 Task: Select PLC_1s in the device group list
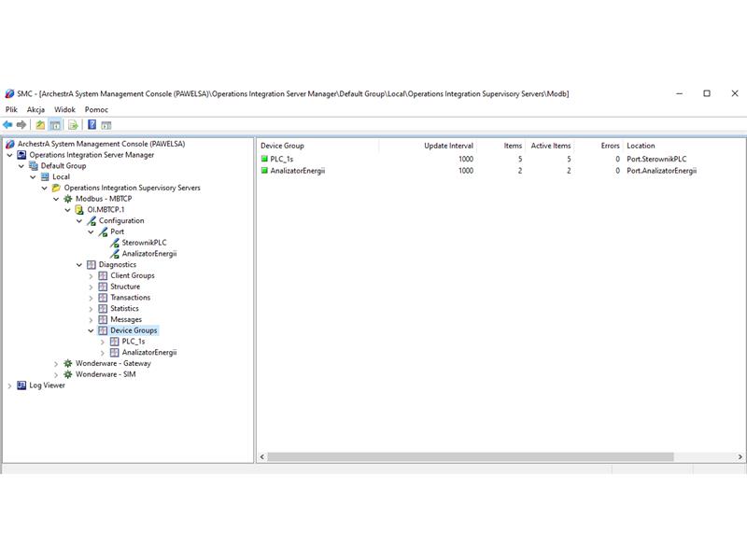[282, 159]
